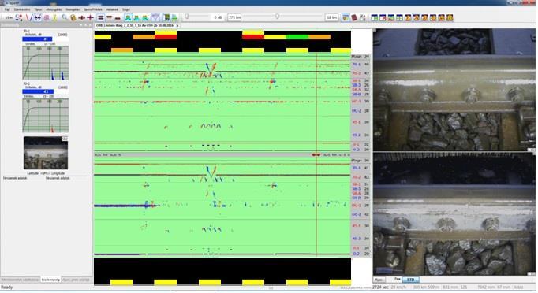Open the first menu in the menu bar
The width and height of the screenshot is (538, 293).
point(7,9)
